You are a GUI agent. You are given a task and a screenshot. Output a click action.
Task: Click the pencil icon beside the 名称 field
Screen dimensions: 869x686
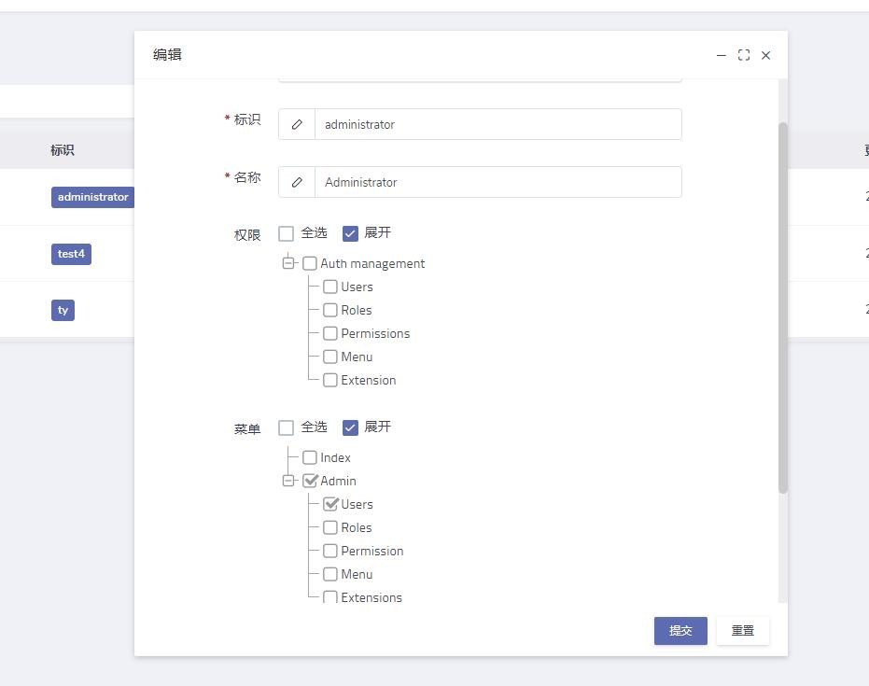pyautogui.click(x=297, y=182)
